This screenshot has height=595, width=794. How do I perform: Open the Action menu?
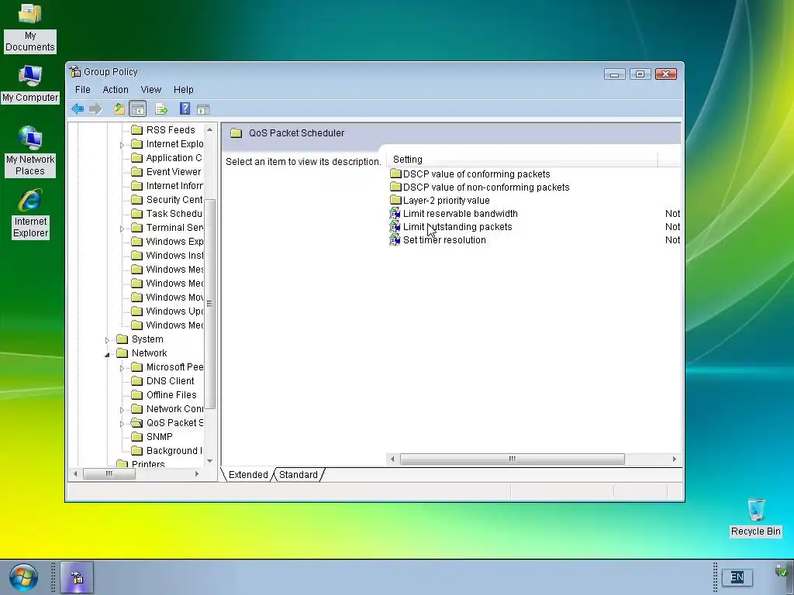click(x=116, y=90)
